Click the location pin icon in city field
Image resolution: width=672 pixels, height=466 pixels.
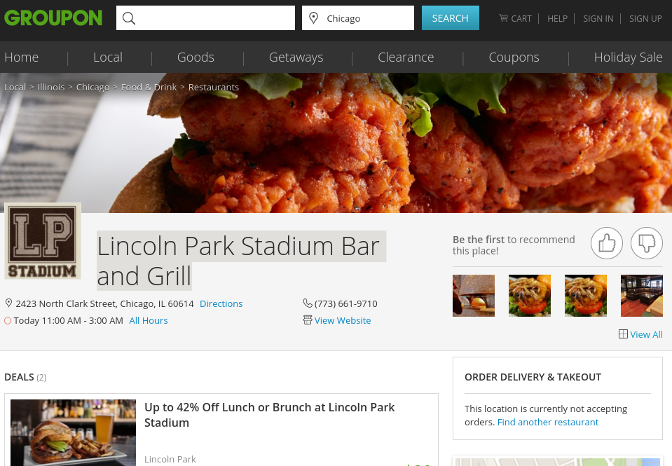(314, 18)
